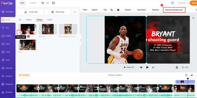The image size is (197, 98).
Task: Click the Untitled project name field
Action: coord(33,3)
